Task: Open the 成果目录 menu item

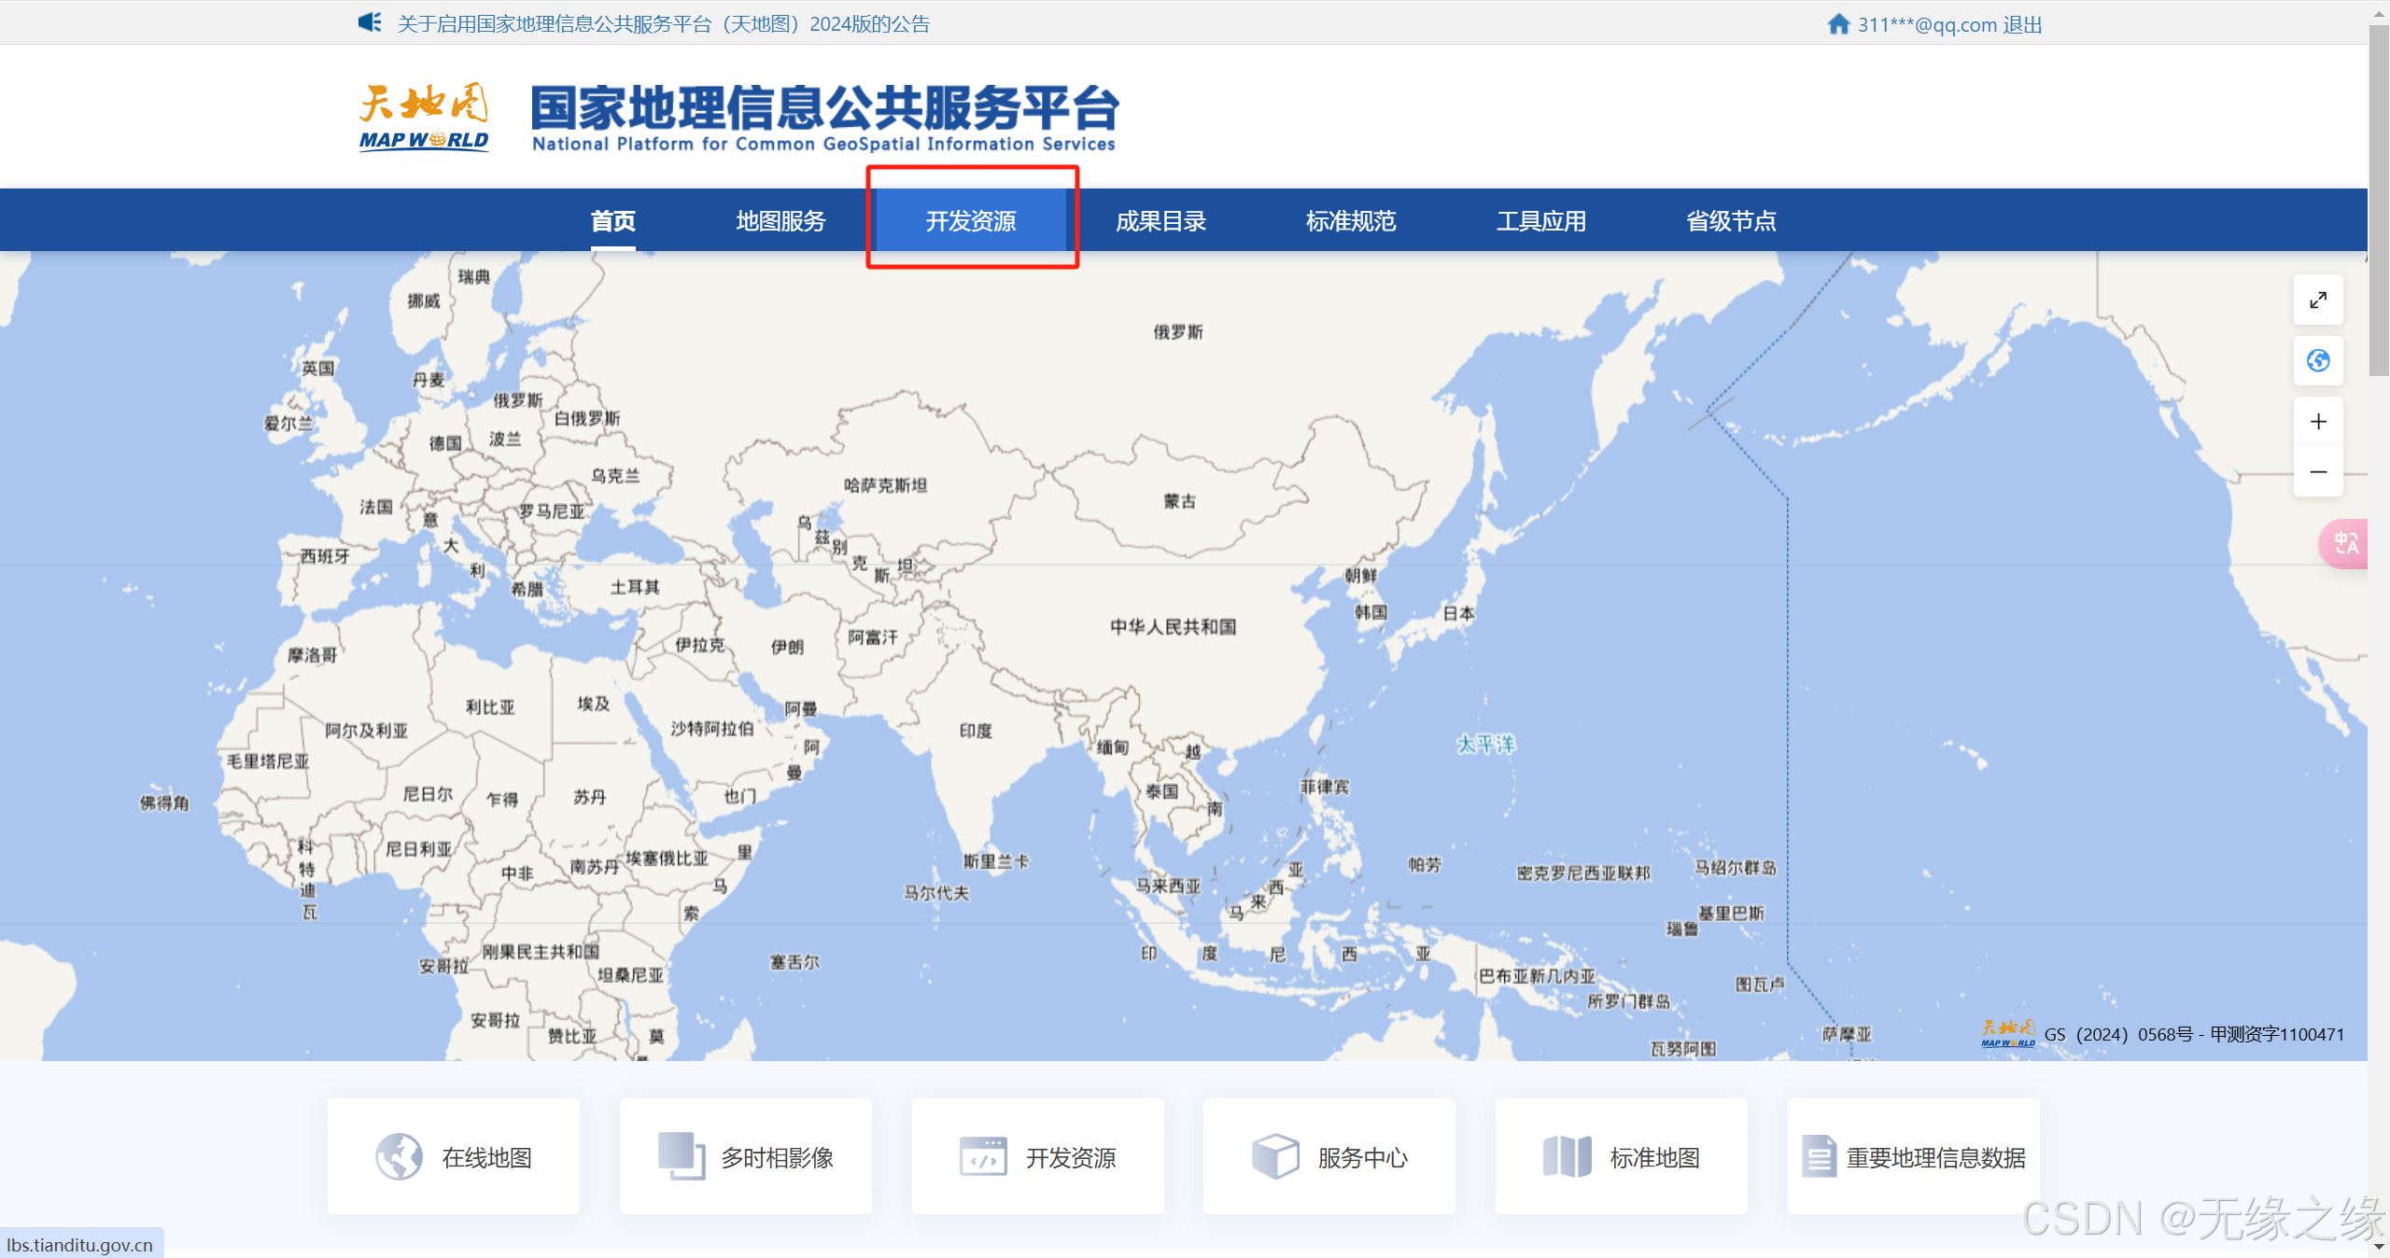Action: (1160, 221)
